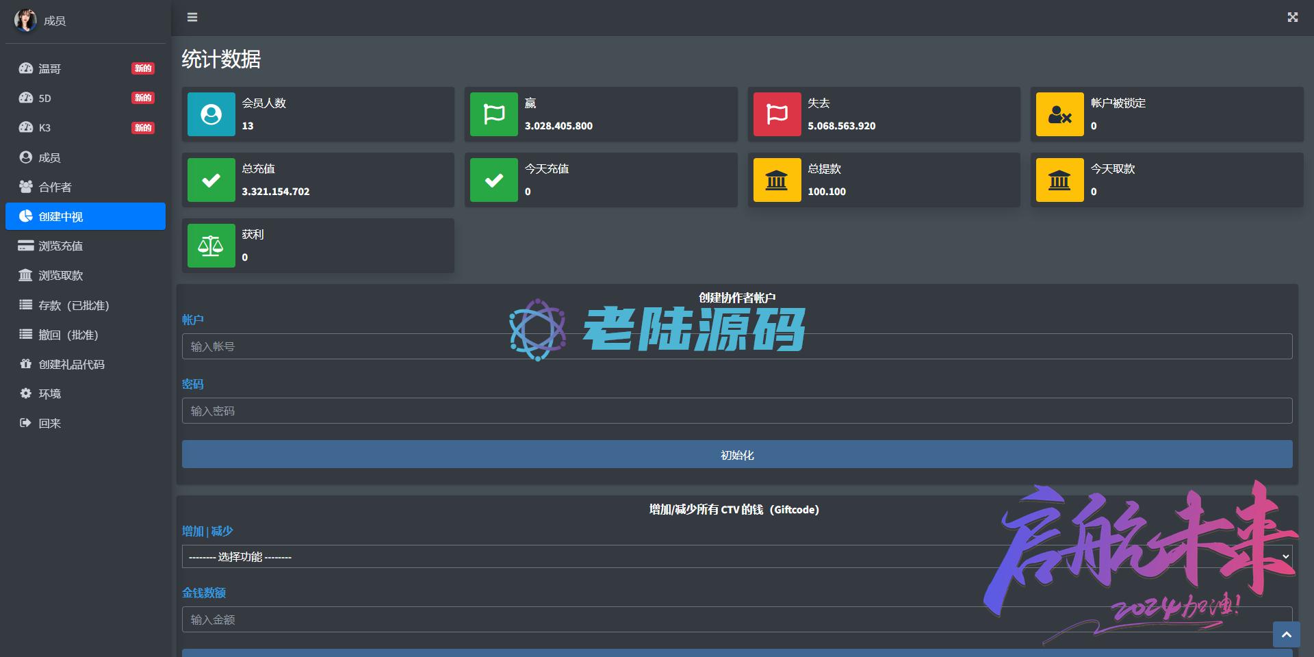Viewport: 1314px width, 657px height.
Task: Open 环境 settings item
Action: [86, 394]
